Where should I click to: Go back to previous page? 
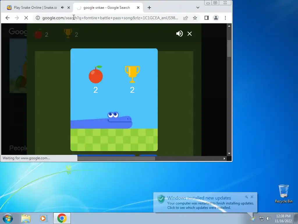(x=7, y=18)
